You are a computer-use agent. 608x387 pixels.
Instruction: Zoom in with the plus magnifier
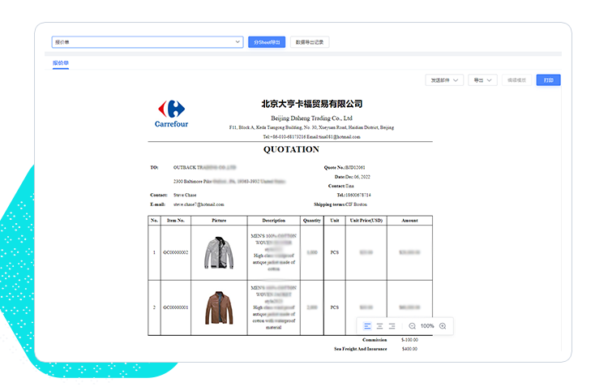(x=443, y=325)
